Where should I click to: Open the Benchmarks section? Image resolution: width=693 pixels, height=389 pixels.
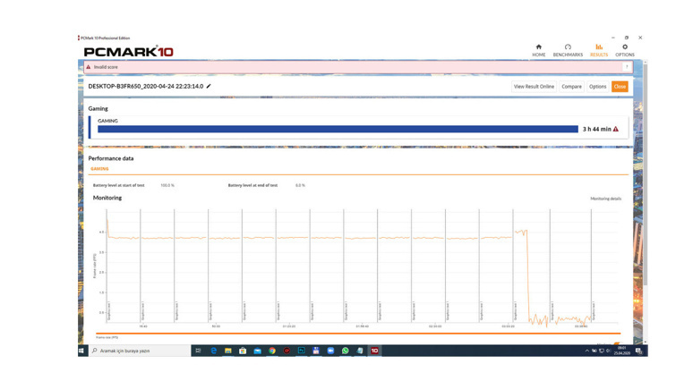click(x=568, y=50)
